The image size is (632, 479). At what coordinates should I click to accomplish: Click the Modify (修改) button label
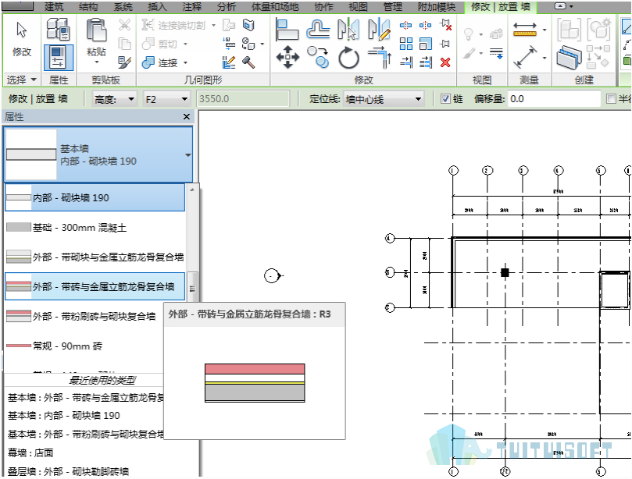tap(22, 52)
